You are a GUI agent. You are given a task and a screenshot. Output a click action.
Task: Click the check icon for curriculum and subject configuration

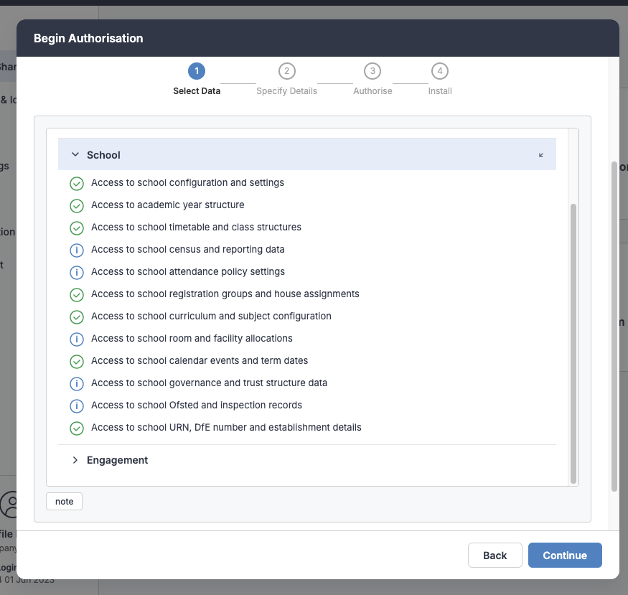[77, 317]
